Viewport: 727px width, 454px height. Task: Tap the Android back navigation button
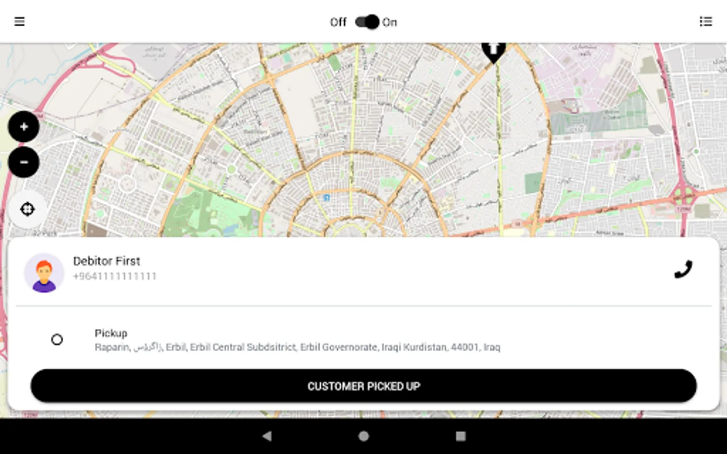pos(267,436)
